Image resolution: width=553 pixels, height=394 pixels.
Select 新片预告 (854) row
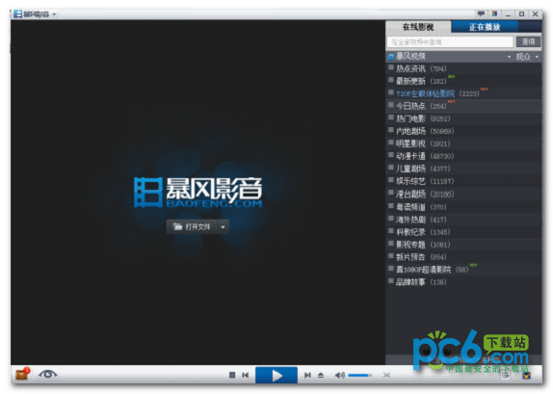tap(463, 257)
